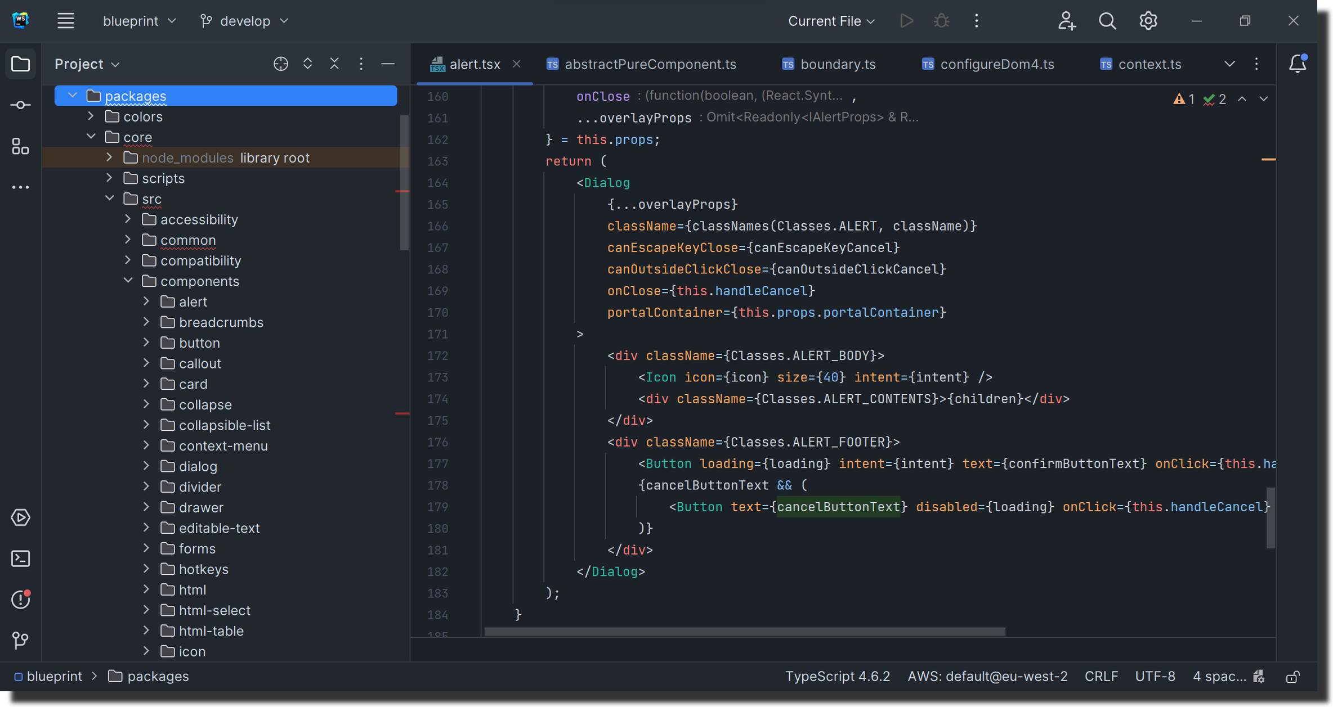Open Search Everywhere magnifier
The width and height of the screenshot is (1333, 707).
coord(1107,21)
